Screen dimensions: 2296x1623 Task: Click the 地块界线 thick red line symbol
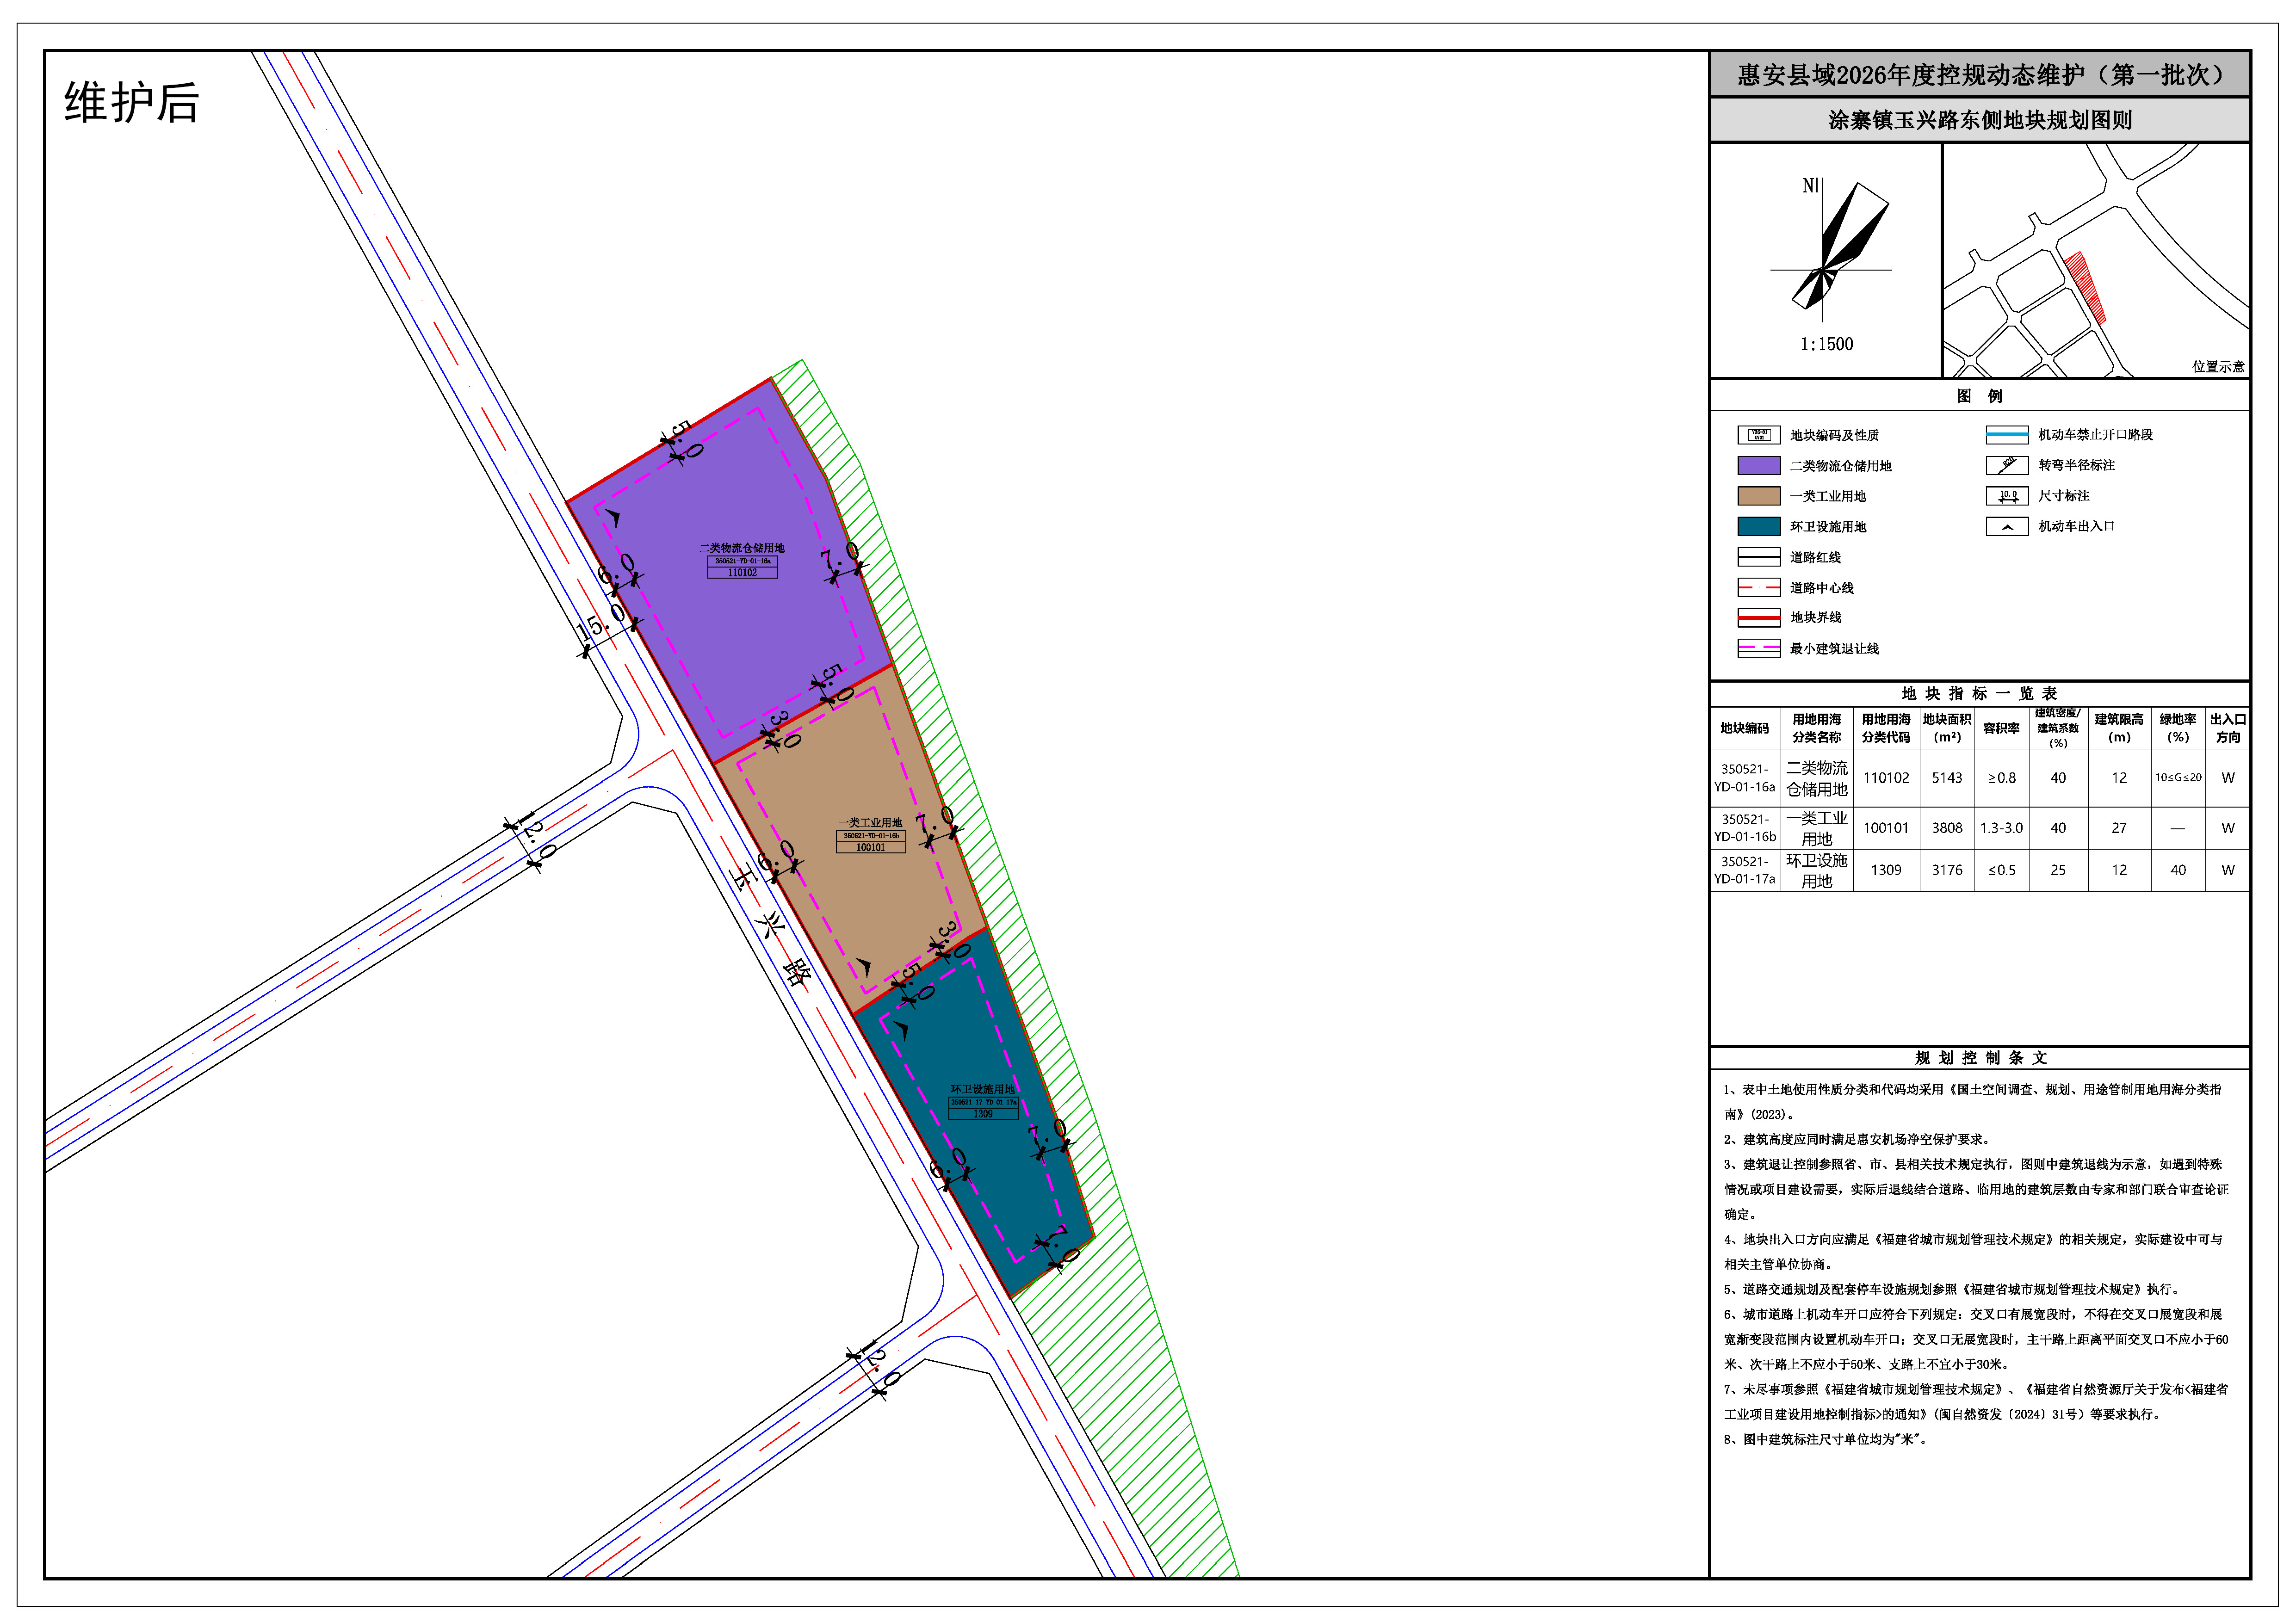pos(1758,618)
